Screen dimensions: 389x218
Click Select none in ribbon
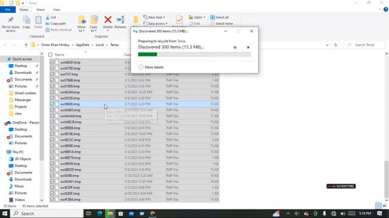[x=222, y=24]
